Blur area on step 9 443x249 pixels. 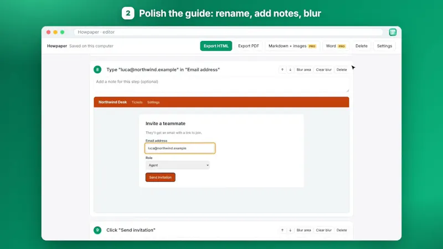pyautogui.click(x=303, y=230)
